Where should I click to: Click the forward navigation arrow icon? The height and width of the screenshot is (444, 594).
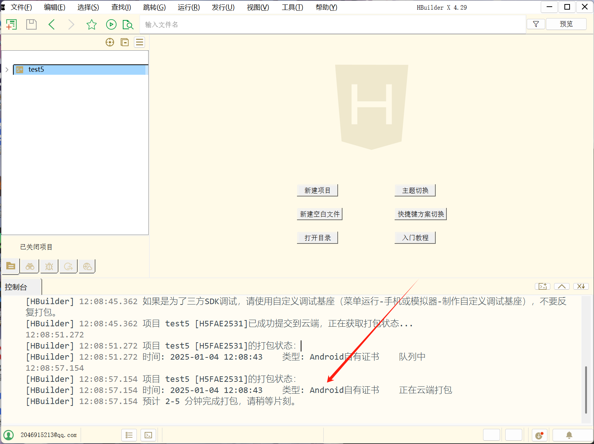pyautogui.click(x=71, y=24)
